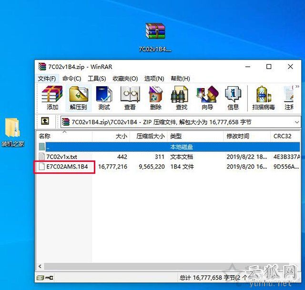Click the View (查看) toolbar icon
Screen dimensions: 305x290
(x=130, y=98)
